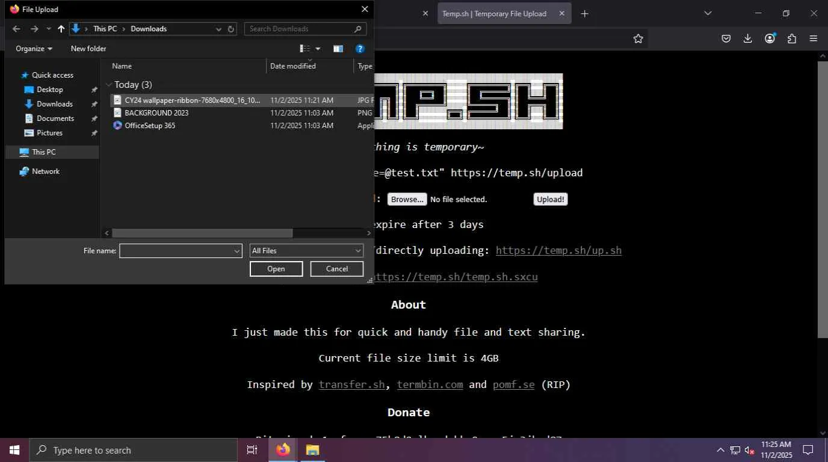
Task: Open Documents in the navigation pane
Action: 55,119
